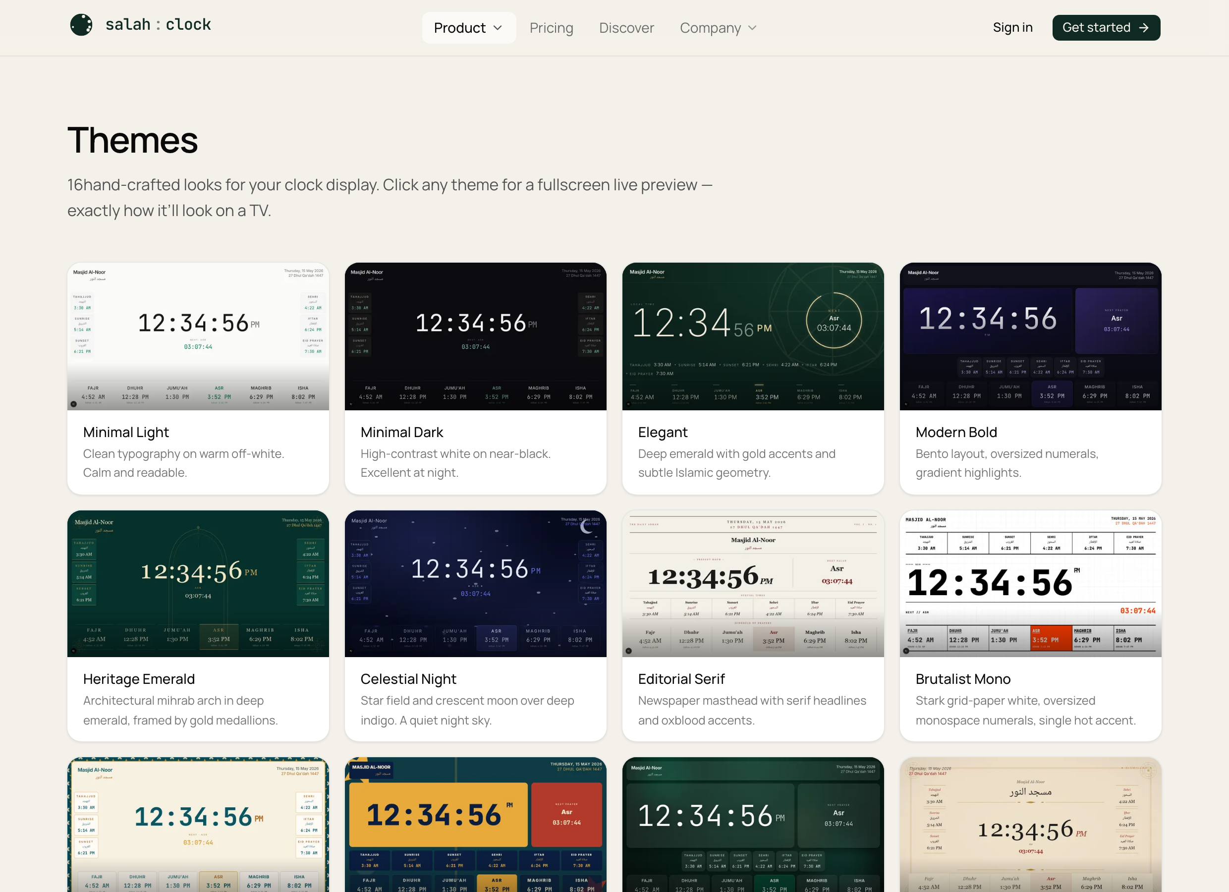The width and height of the screenshot is (1229, 892).
Task: Open the Discover page
Action: [x=626, y=28]
